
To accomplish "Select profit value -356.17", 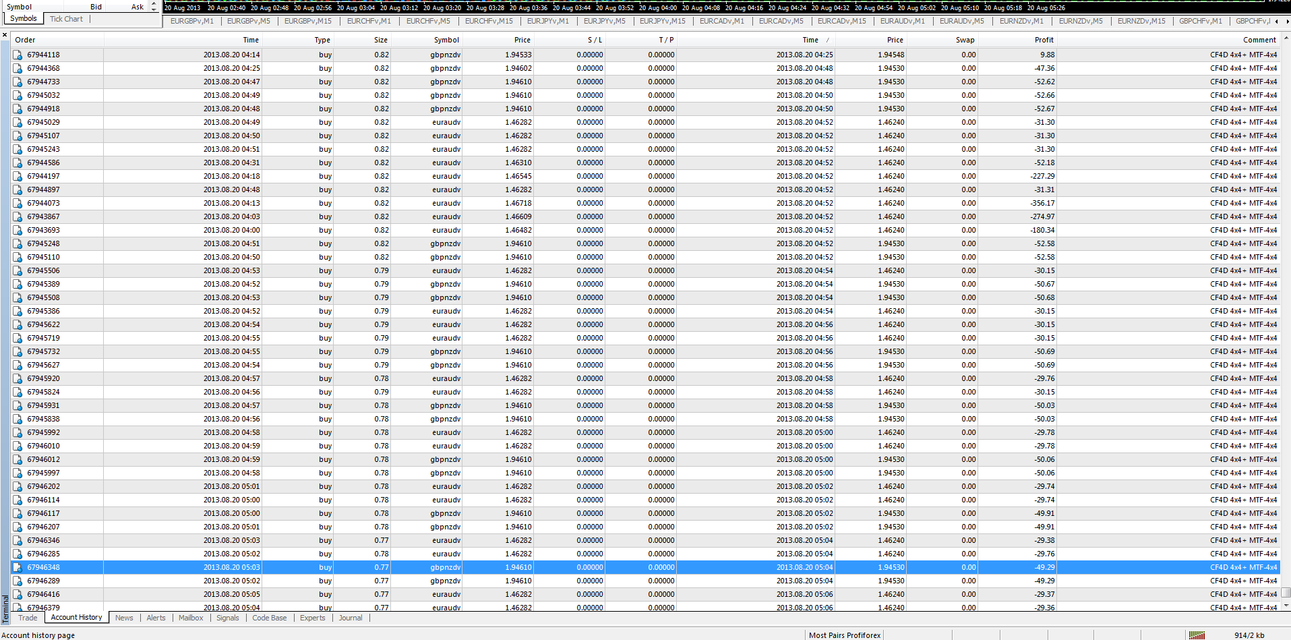I will click(x=1042, y=203).
